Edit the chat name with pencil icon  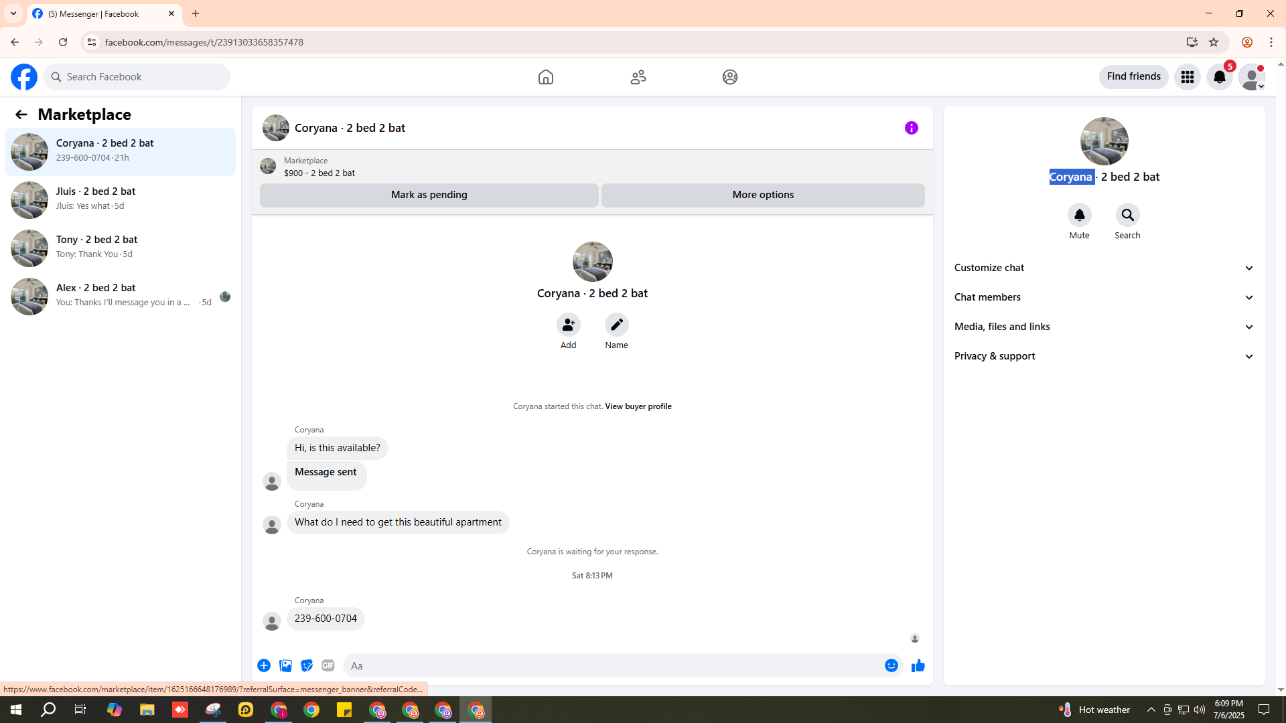tap(616, 325)
